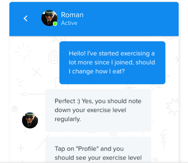
Task: Click Roman's avatar beside the reply message
Action: pos(30,120)
